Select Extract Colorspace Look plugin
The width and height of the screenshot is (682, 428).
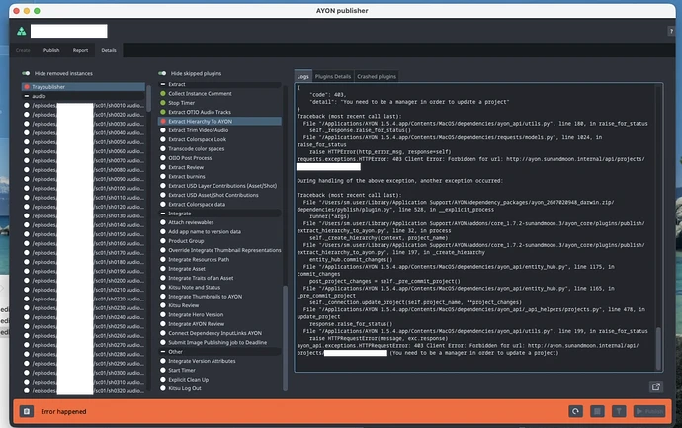(219, 139)
